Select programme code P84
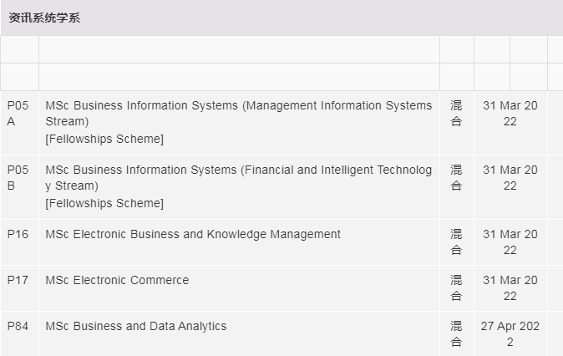563x356 pixels. point(18,326)
